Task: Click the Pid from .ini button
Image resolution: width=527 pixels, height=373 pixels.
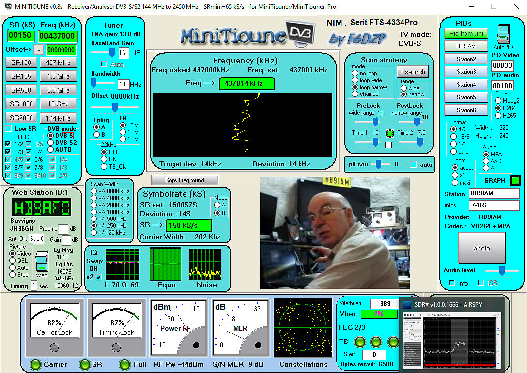Action: coord(465,33)
